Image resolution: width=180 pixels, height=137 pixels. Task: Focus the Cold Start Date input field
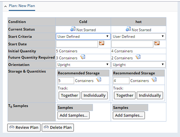(77, 44)
